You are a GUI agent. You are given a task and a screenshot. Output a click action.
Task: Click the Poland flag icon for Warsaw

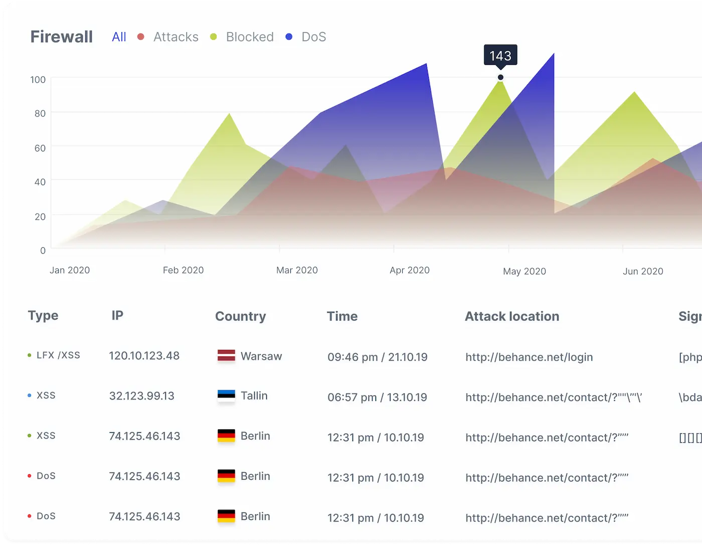226,356
